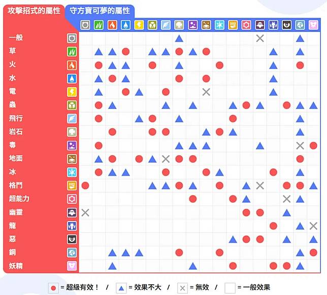Click the 格鬥 (Fighting) icon in defender header row
Image resolution: width=327 pixels, height=295 pixels.
[x=233, y=25]
